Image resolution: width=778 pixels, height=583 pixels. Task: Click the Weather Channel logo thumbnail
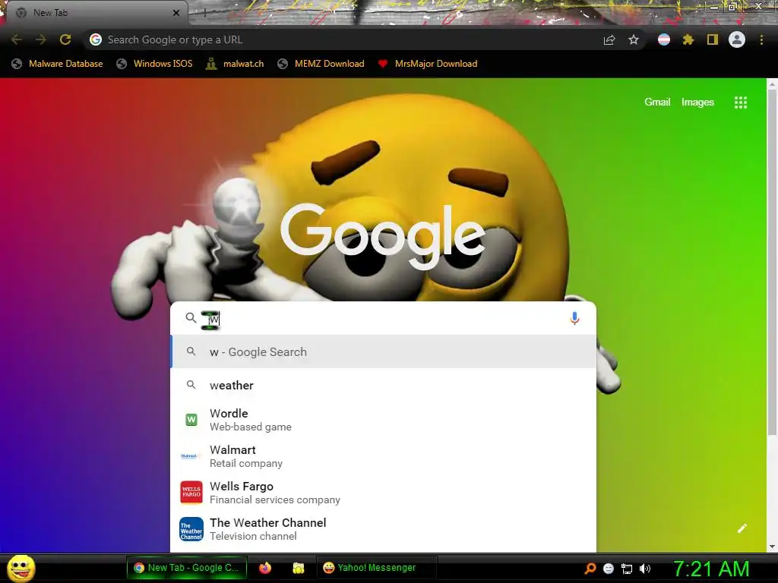pyautogui.click(x=191, y=529)
